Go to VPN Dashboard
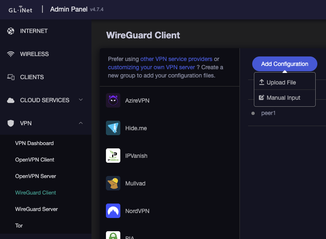Screen dimensions: 326x239 click(34, 143)
